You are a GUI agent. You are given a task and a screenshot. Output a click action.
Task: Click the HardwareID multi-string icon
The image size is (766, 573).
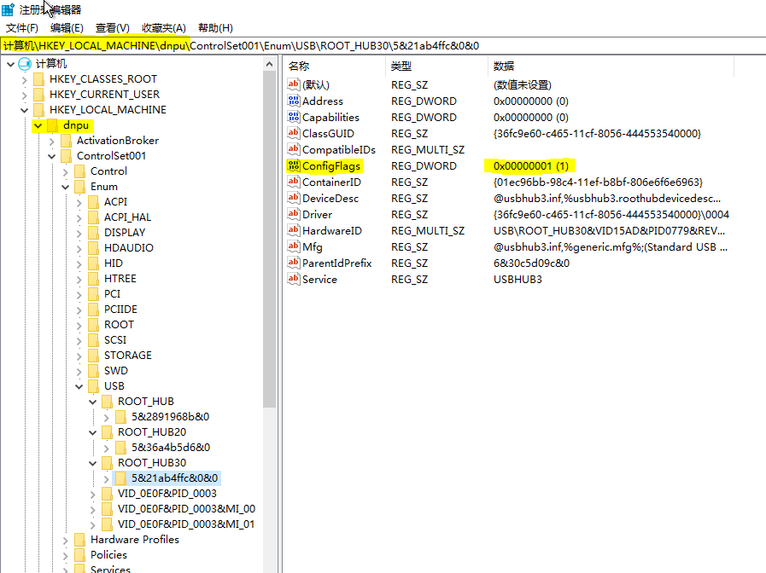tap(294, 231)
